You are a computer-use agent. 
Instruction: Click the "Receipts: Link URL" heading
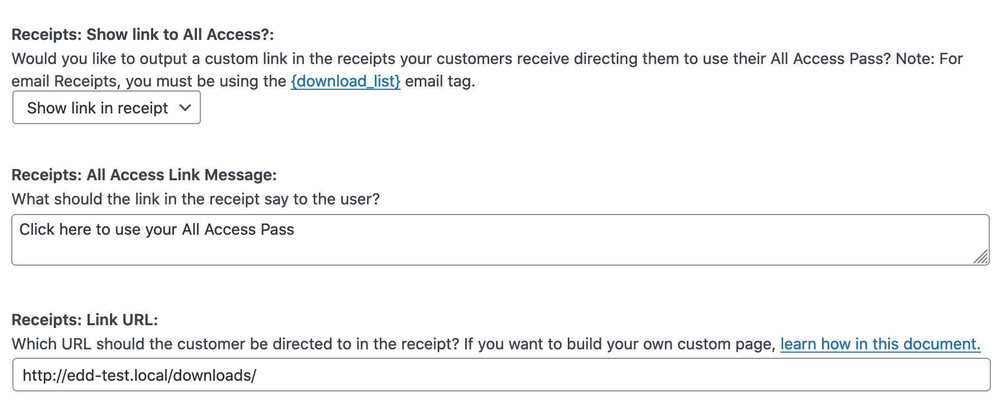[85, 320]
